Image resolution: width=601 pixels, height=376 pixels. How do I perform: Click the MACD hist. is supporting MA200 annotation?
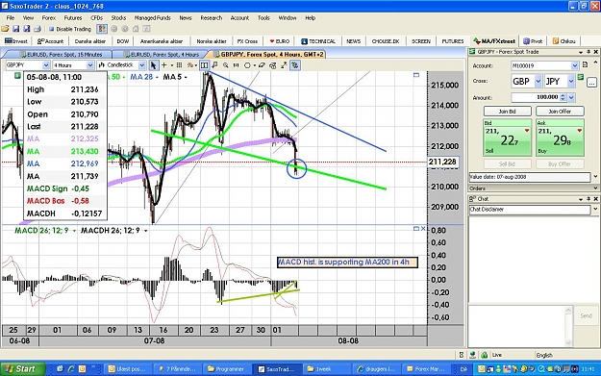(x=347, y=263)
